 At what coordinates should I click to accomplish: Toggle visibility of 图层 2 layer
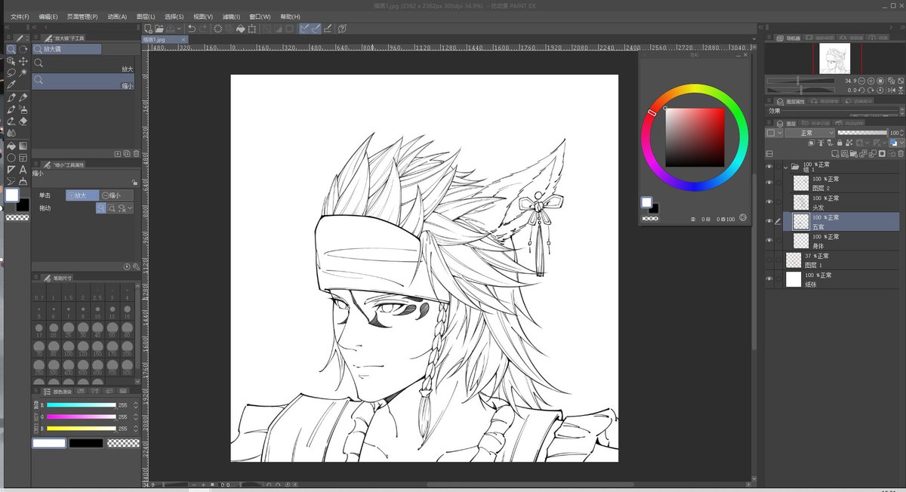(769, 183)
